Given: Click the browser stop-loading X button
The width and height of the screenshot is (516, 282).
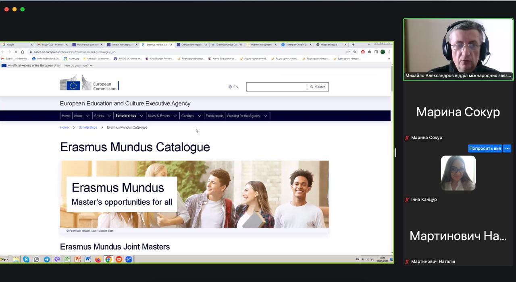Looking at the screenshot, I should [15, 52].
